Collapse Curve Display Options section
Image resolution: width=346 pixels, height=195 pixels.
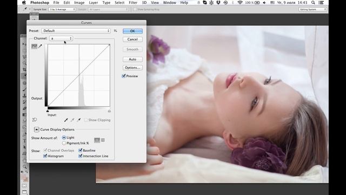click(x=37, y=129)
